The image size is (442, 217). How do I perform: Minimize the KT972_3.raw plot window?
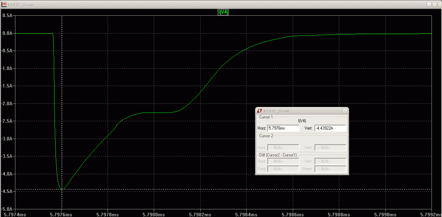pos(429,4)
